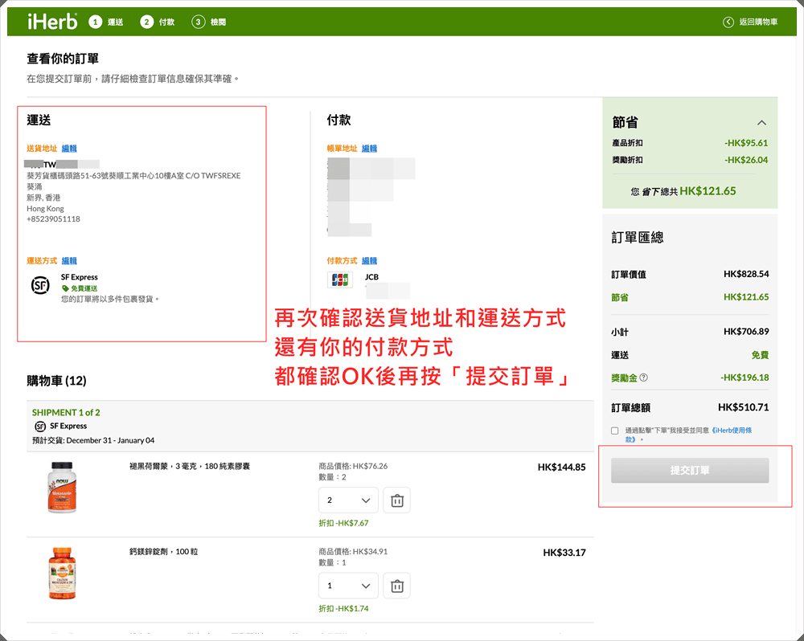Edit the 送貨地址 shipping address
The width and height of the screenshot is (804, 641).
pos(69,149)
